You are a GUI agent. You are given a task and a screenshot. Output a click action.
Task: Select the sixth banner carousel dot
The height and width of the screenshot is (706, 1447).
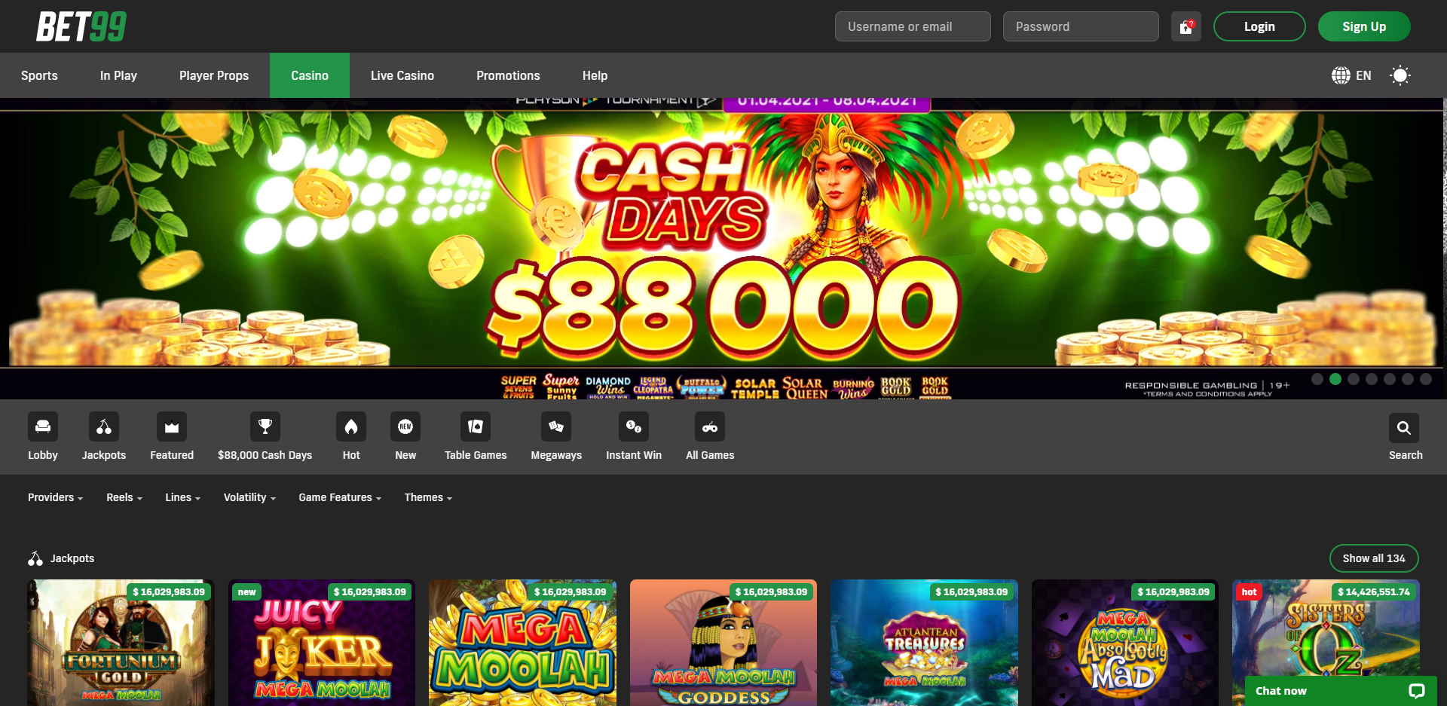[x=1408, y=379]
